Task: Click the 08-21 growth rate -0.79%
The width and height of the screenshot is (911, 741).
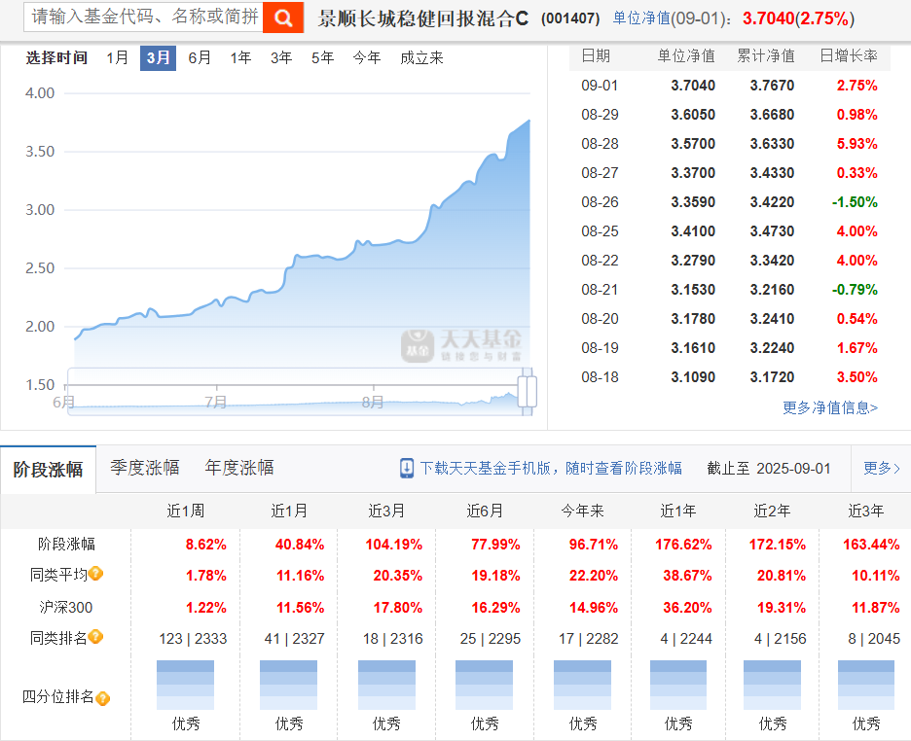Action: (855, 290)
